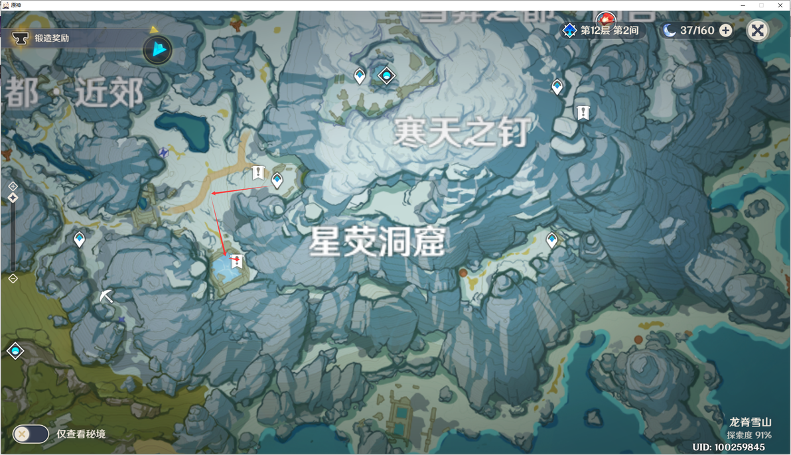Open the domain diamond icon at left edge
This screenshot has height=455, width=791.
click(x=15, y=351)
